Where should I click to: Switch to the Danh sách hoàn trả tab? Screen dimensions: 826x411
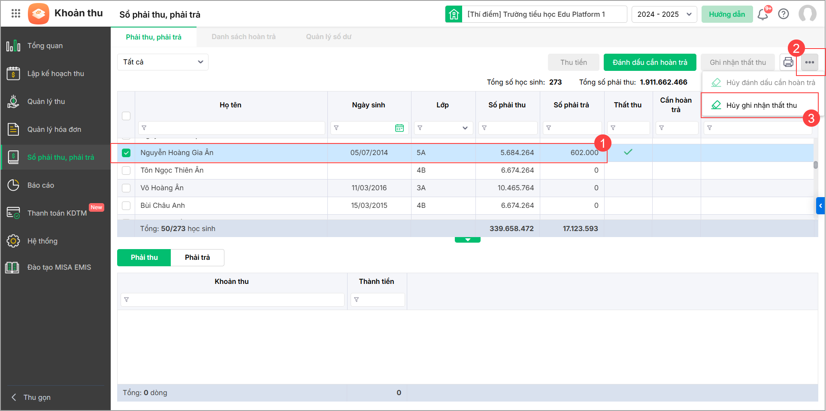[243, 37]
